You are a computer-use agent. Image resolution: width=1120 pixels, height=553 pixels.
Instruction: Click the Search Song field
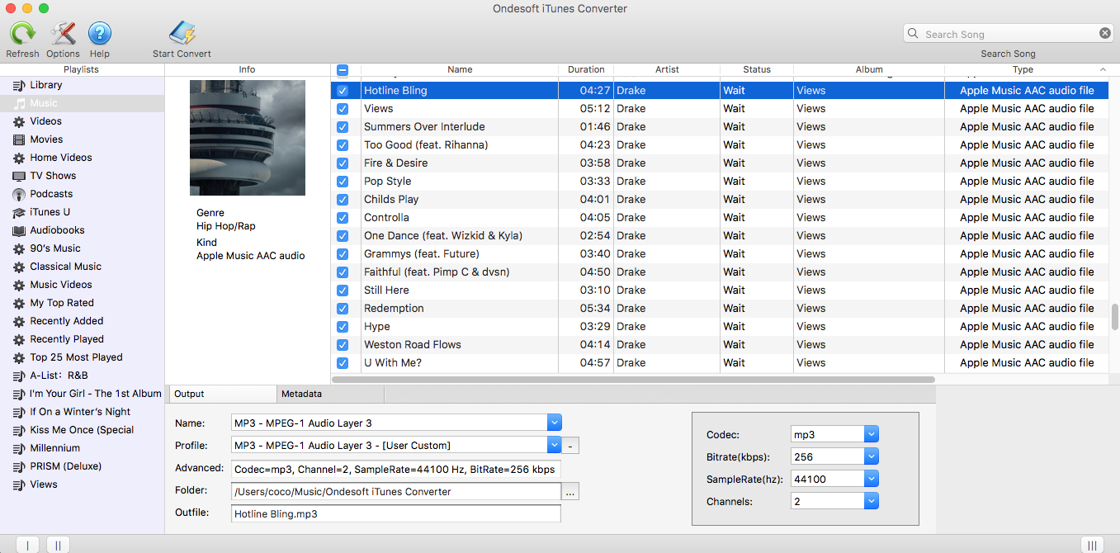[1009, 34]
